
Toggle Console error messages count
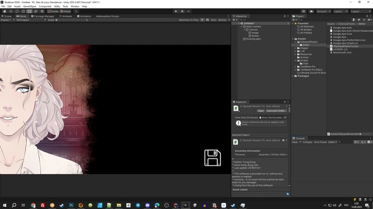pos(370,142)
